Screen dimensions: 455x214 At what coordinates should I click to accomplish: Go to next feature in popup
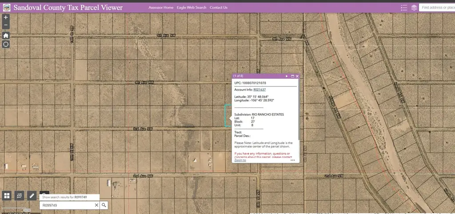point(287,76)
